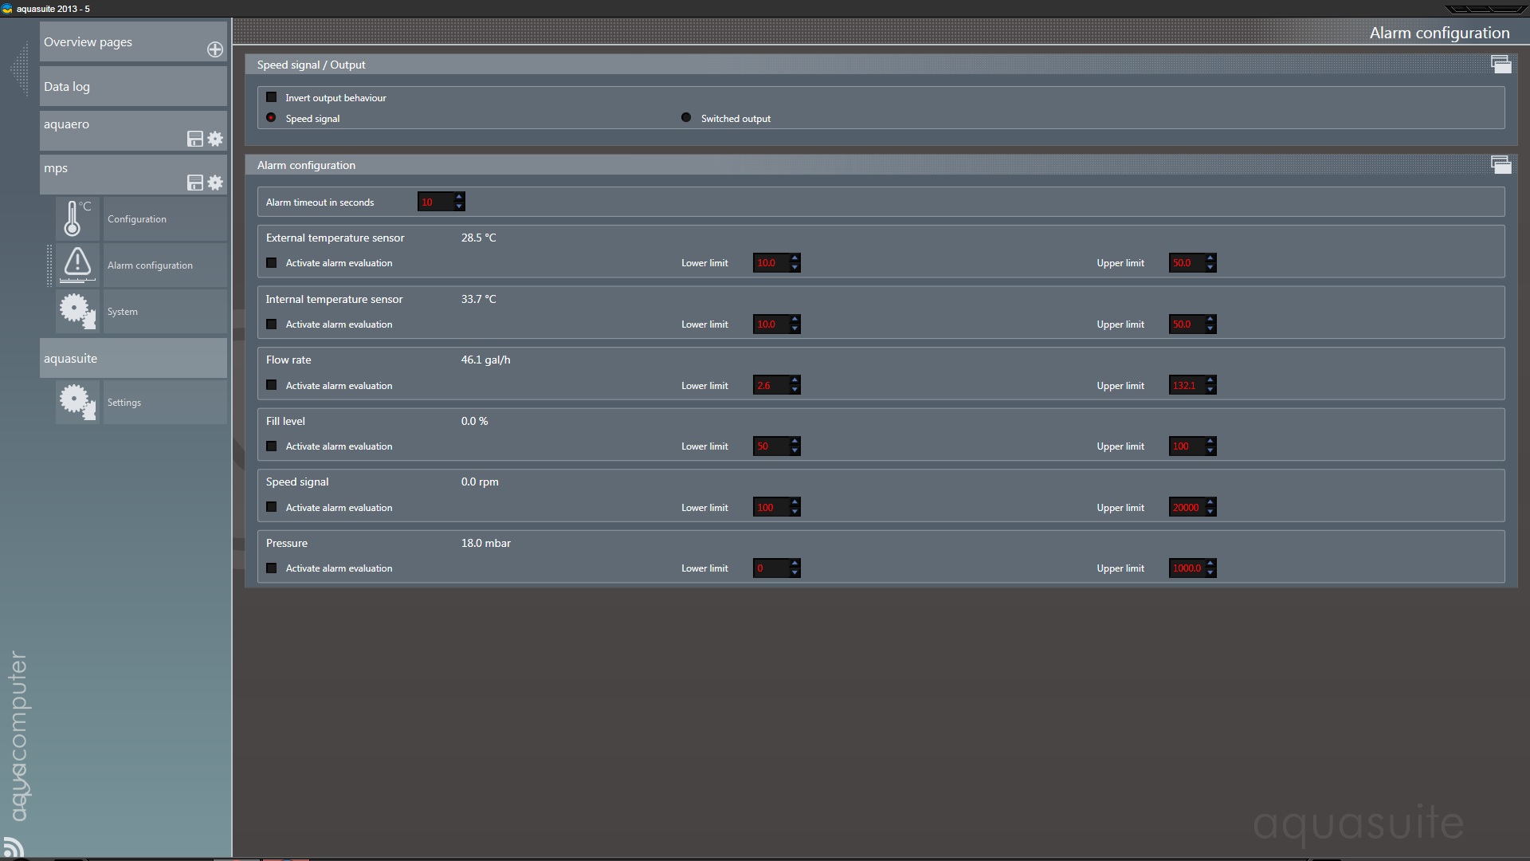This screenshot has width=1530, height=861.
Task: Activate alarm evaluation for Pressure
Action: pos(272,568)
